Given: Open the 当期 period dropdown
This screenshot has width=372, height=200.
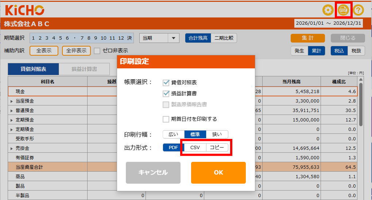Looking at the screenshot, I should tap(159, 38).
